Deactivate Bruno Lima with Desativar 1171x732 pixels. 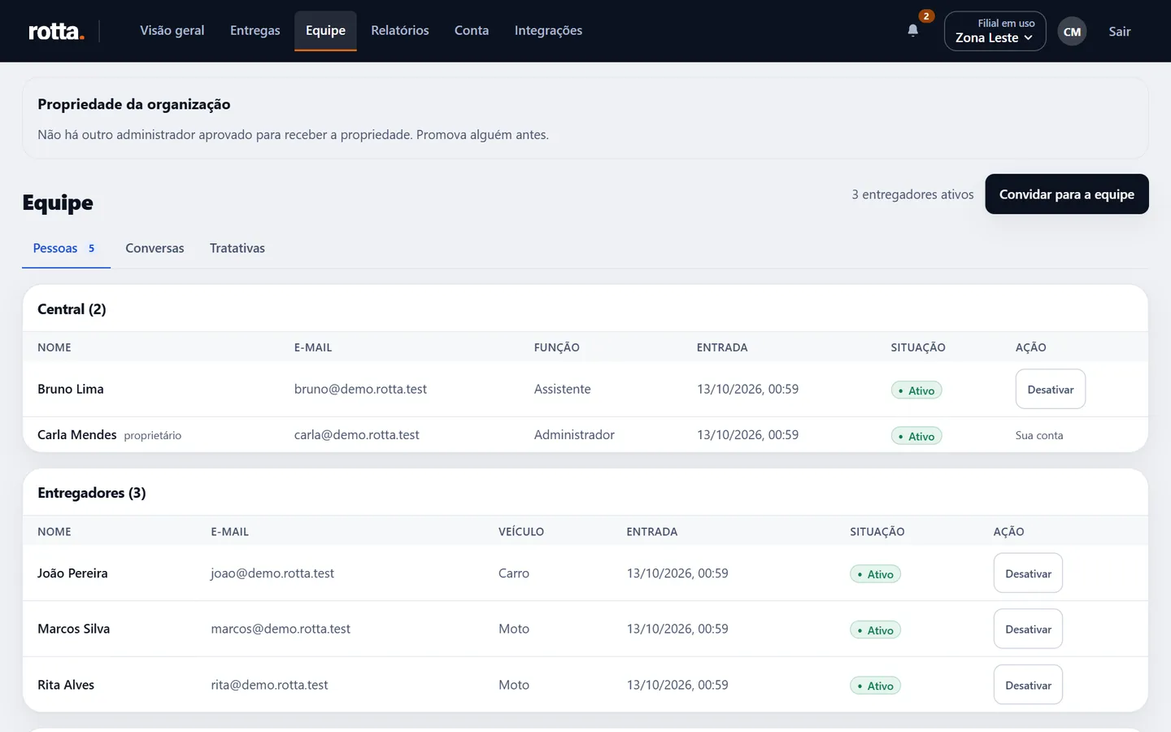(1050, 390)
